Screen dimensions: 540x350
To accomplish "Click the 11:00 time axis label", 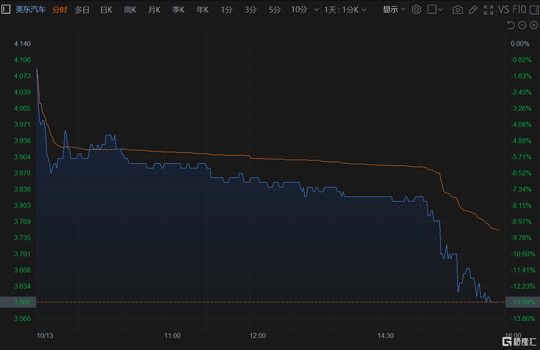I will (172, 335).
